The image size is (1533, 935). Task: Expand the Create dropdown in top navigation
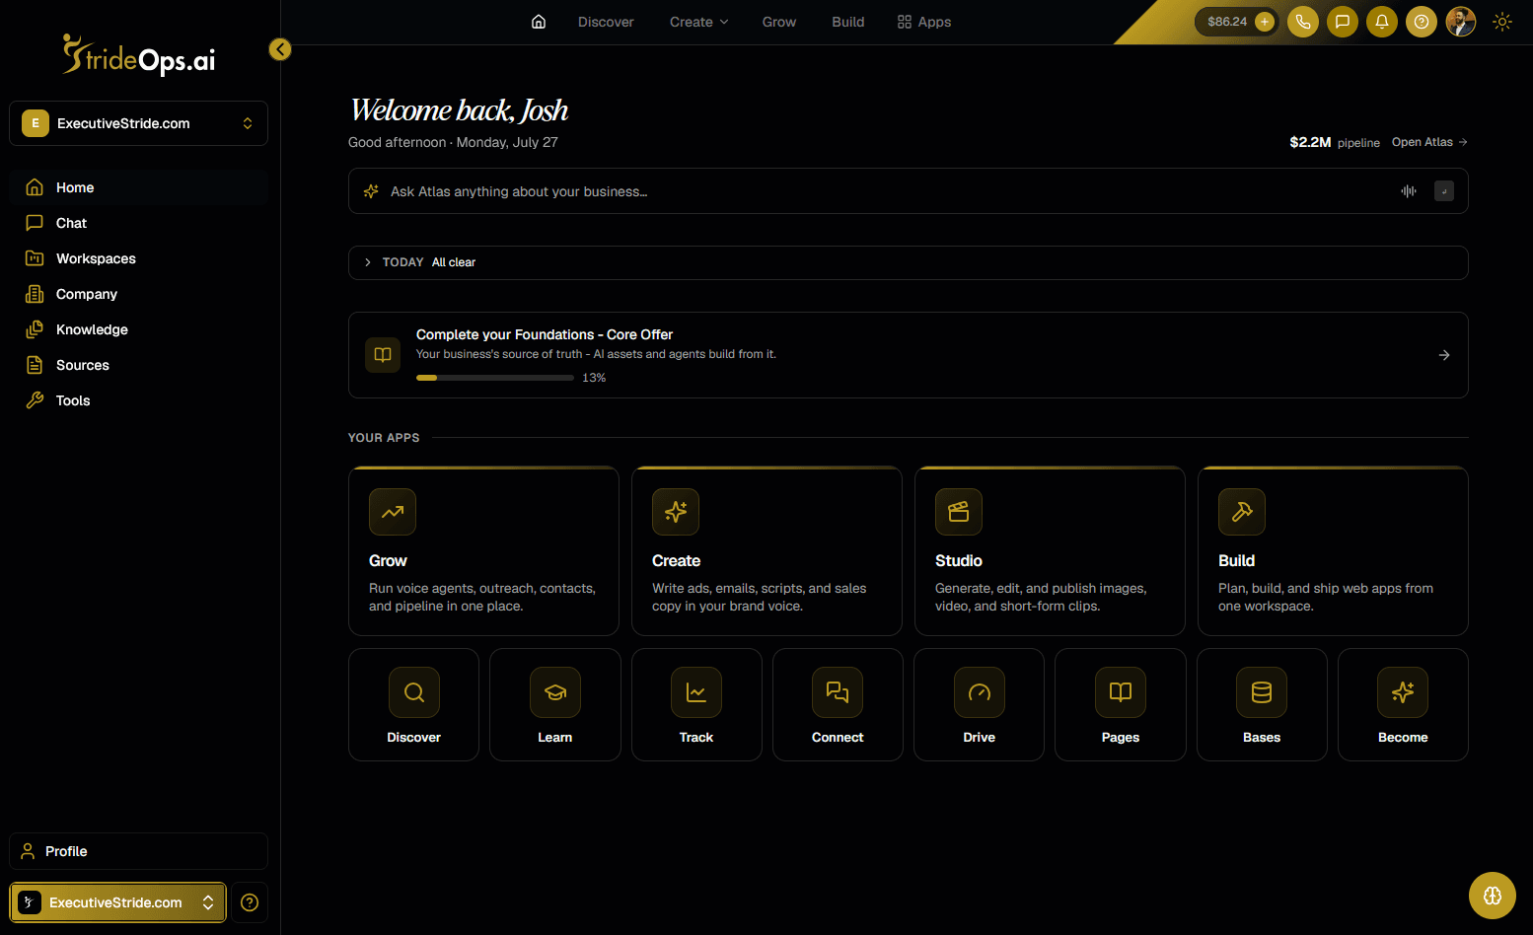[698, 22]
